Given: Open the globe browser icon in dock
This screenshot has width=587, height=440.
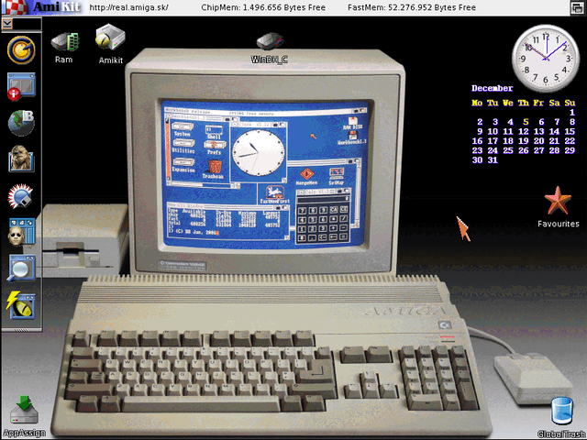Looking at the screenshot, I should pos(21,123).
